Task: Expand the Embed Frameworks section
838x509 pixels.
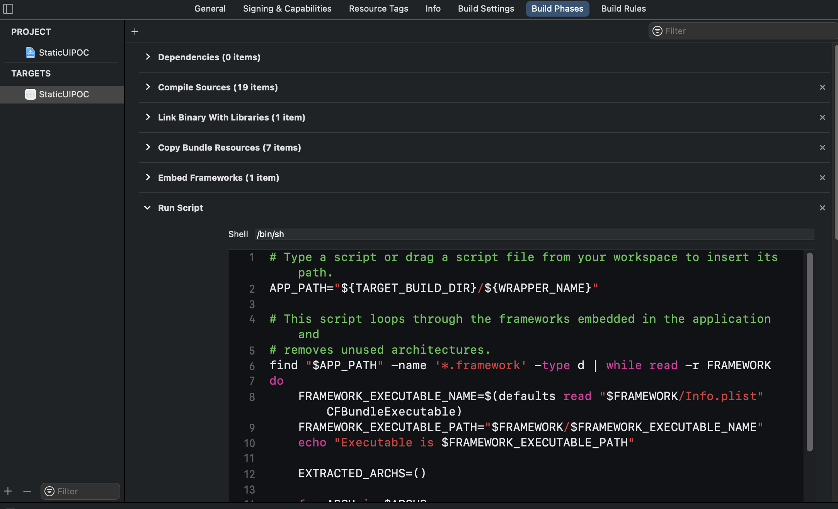Action: pos(148,177)
